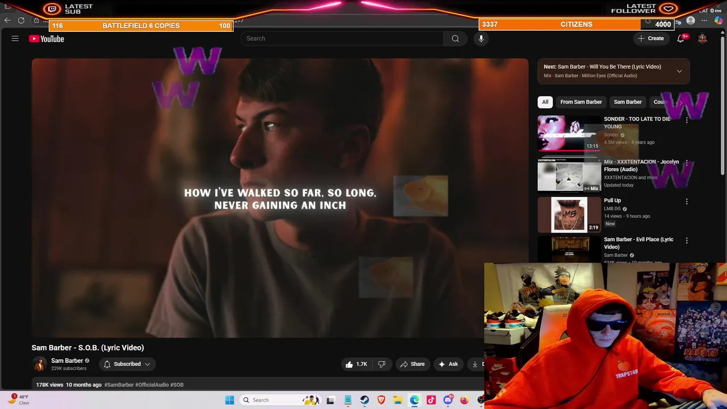Like the video with 1.7K likes
Screen dimensions: 727x409
click(x=356, y=364)
